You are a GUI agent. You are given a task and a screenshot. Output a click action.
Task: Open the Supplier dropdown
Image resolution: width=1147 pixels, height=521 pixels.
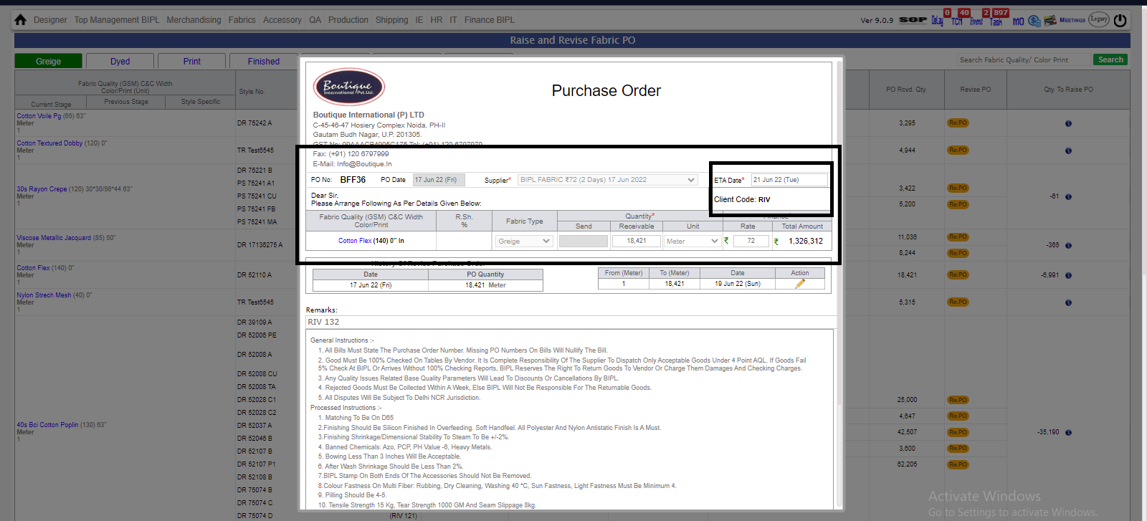pos(607,180)
